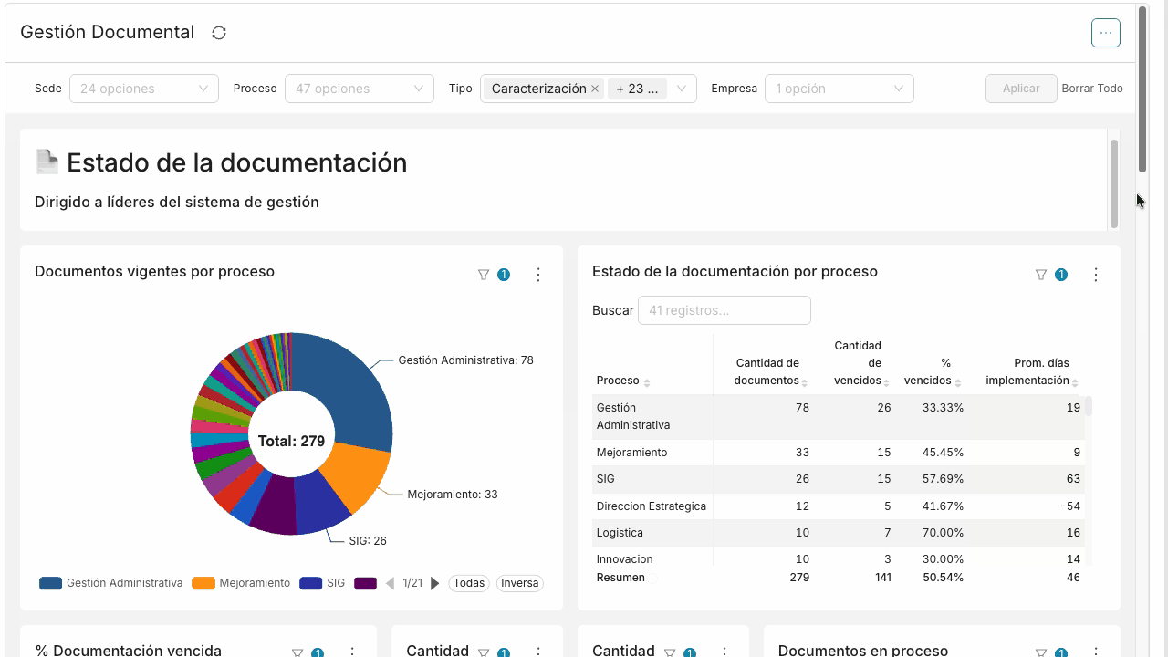Image resolution: width=1168 pixels, height=657 pixels.
Task: Open the Empresa filter dropdown
Action: pos(839,89)
